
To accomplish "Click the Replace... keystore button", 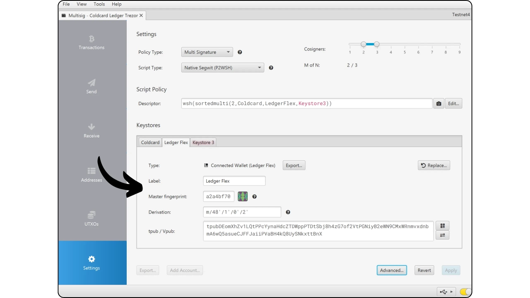I will [x=434, y=165].
